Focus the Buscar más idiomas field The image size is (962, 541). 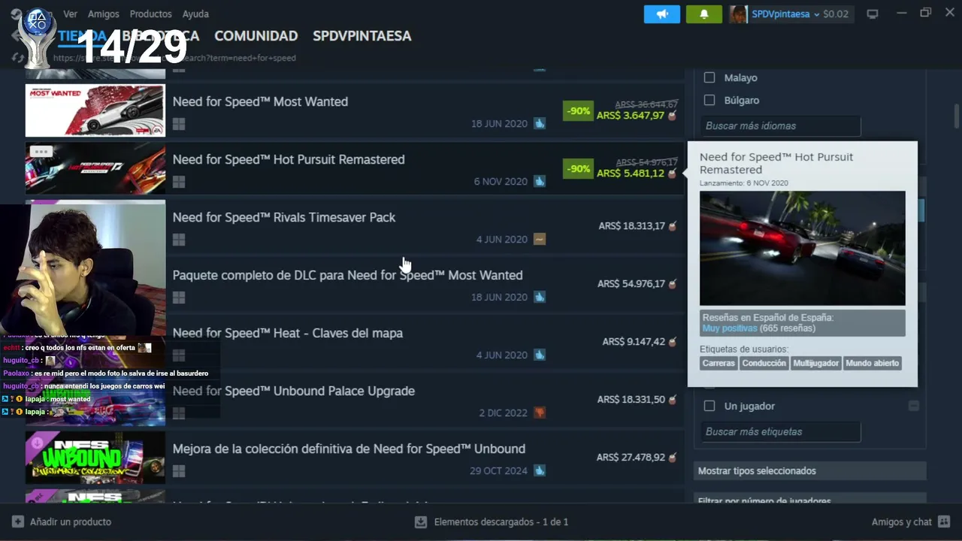point(780,125)
